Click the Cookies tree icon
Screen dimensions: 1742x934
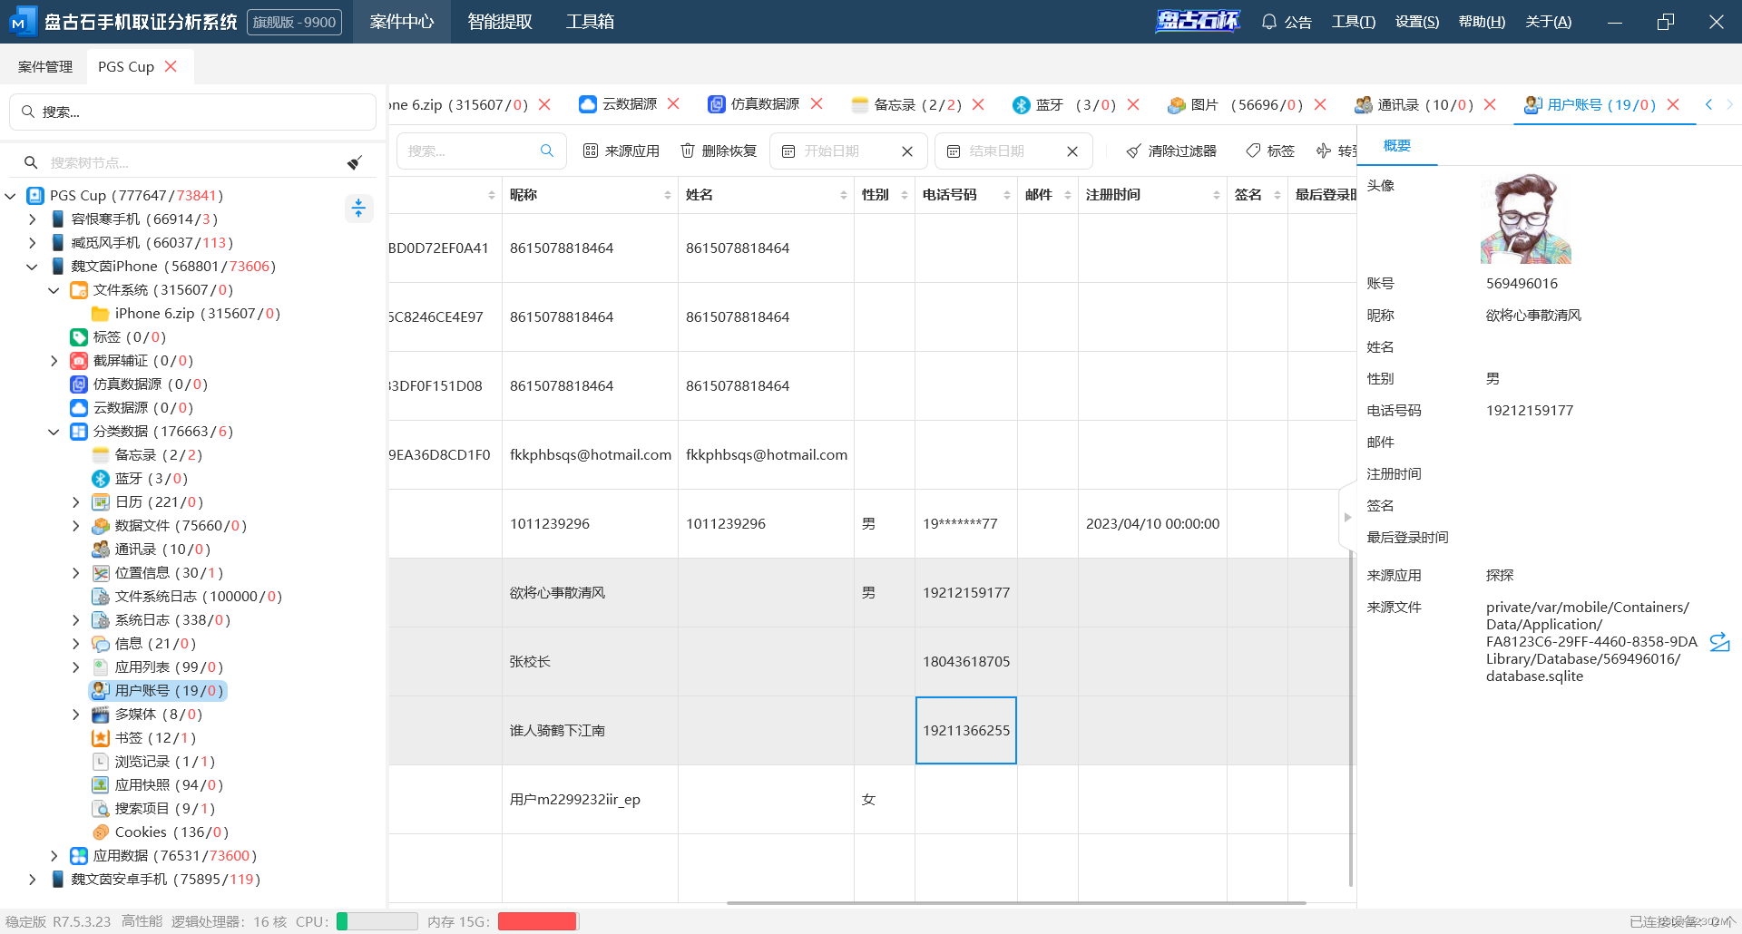[x=101, y=832]
